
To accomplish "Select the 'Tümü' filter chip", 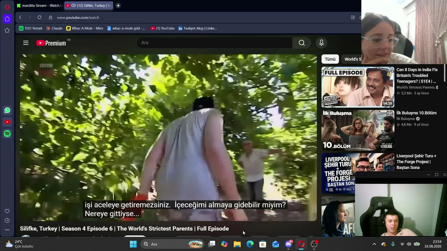I will tap(330, 59).
